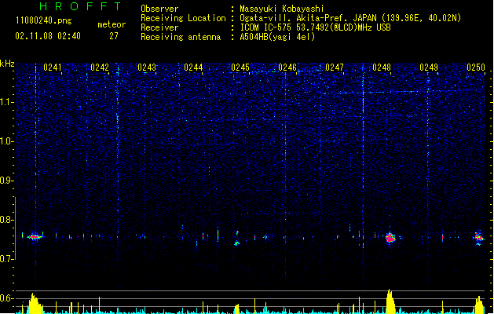Viewport: 494px width, 314px height.
Task: Click the 0.6 kHz axis tick label
Action: 7,298
